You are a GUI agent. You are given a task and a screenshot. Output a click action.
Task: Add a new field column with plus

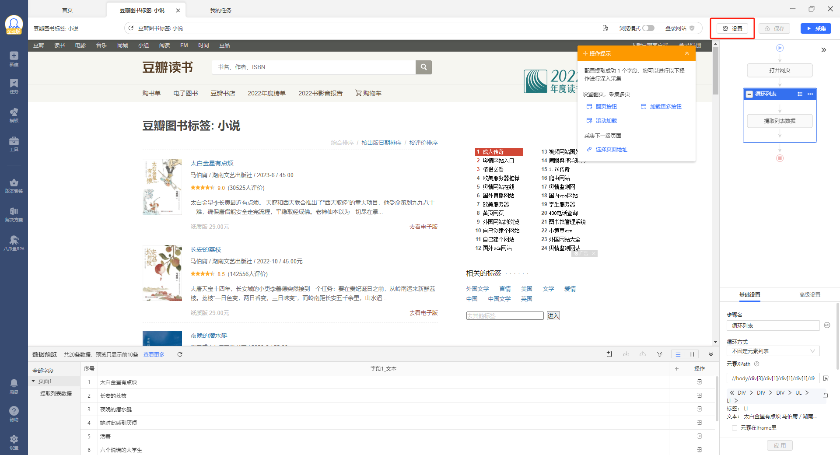[x=677, y=369]
